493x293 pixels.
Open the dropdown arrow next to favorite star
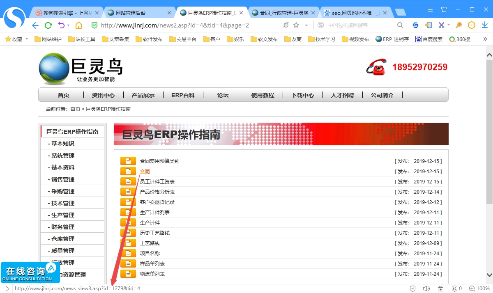[306, 25]
